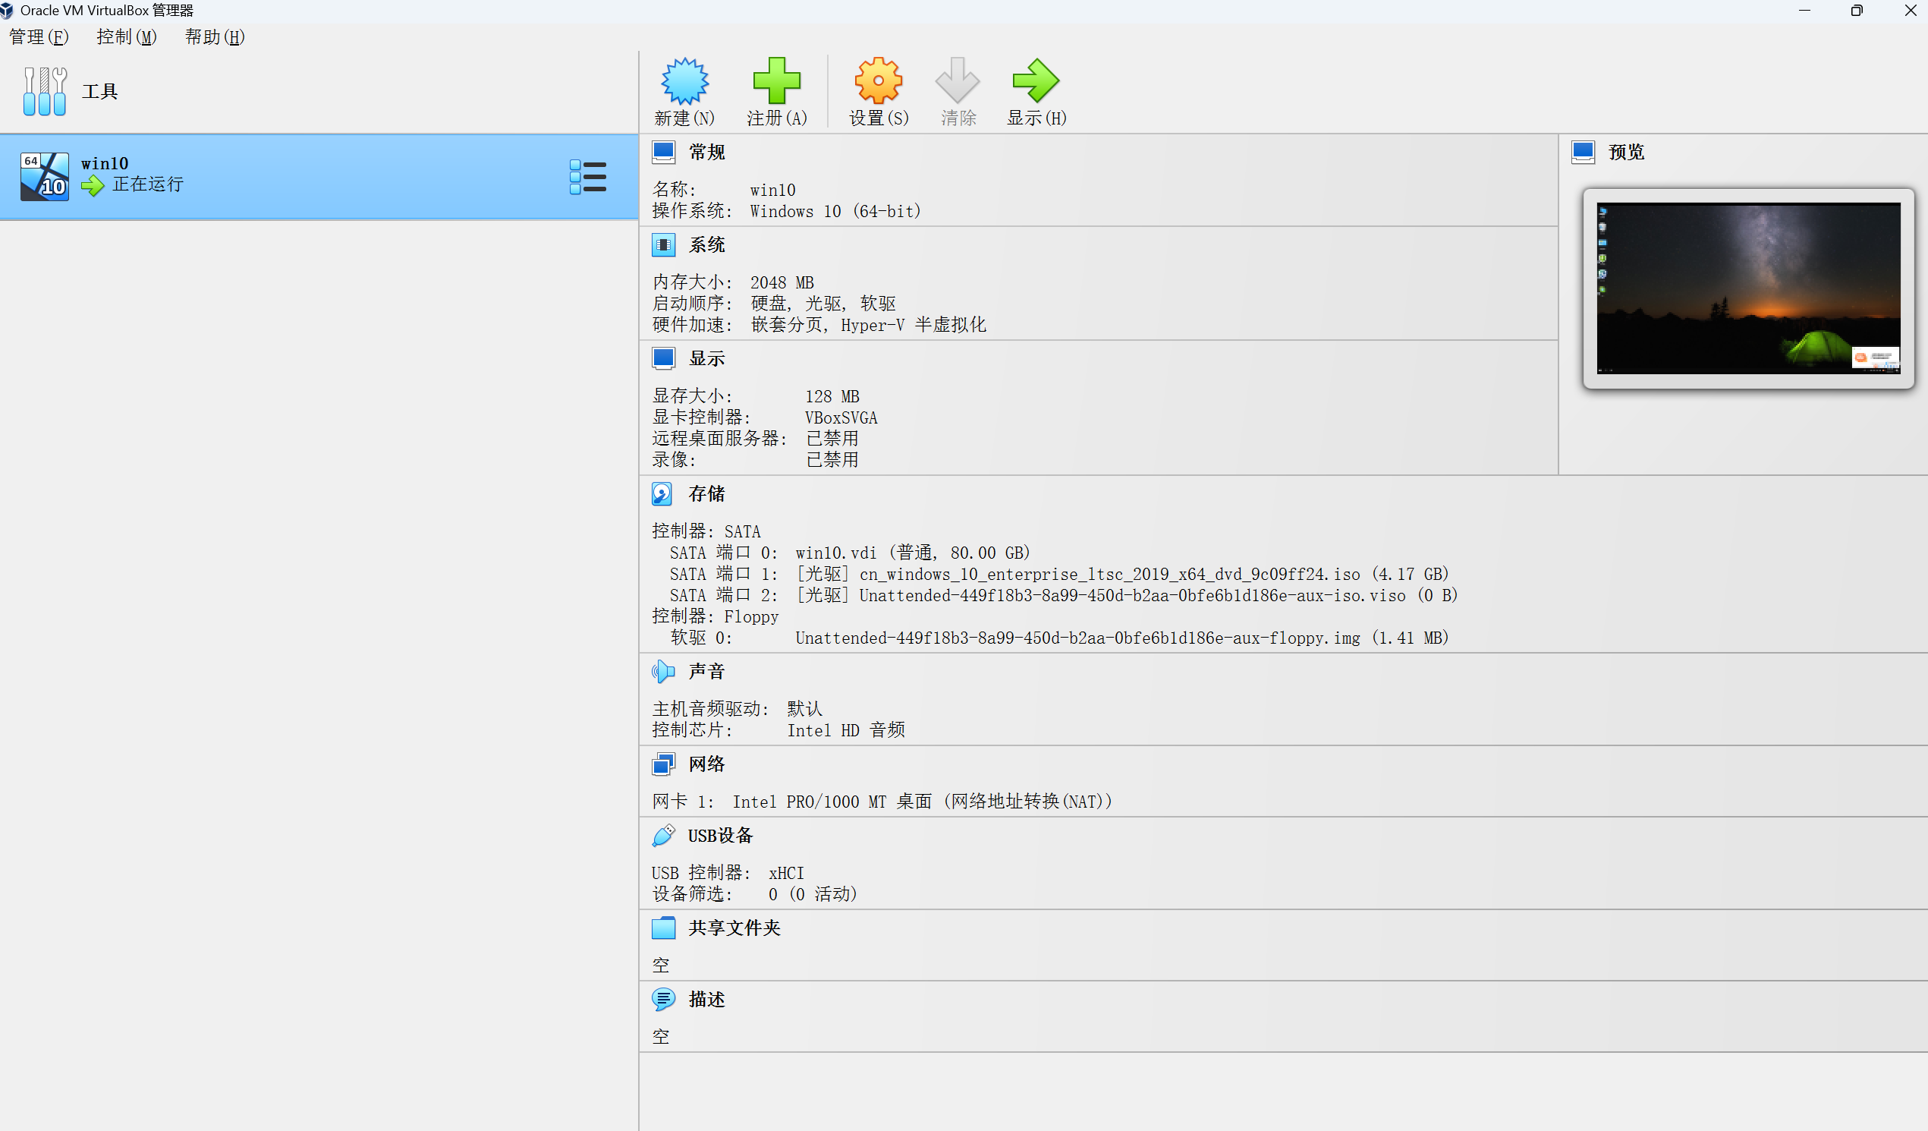Click remote desktop server '已禁用' value
Image resolution: width=1928 pixels, height=1131 pixels.
tap(832, 439)
